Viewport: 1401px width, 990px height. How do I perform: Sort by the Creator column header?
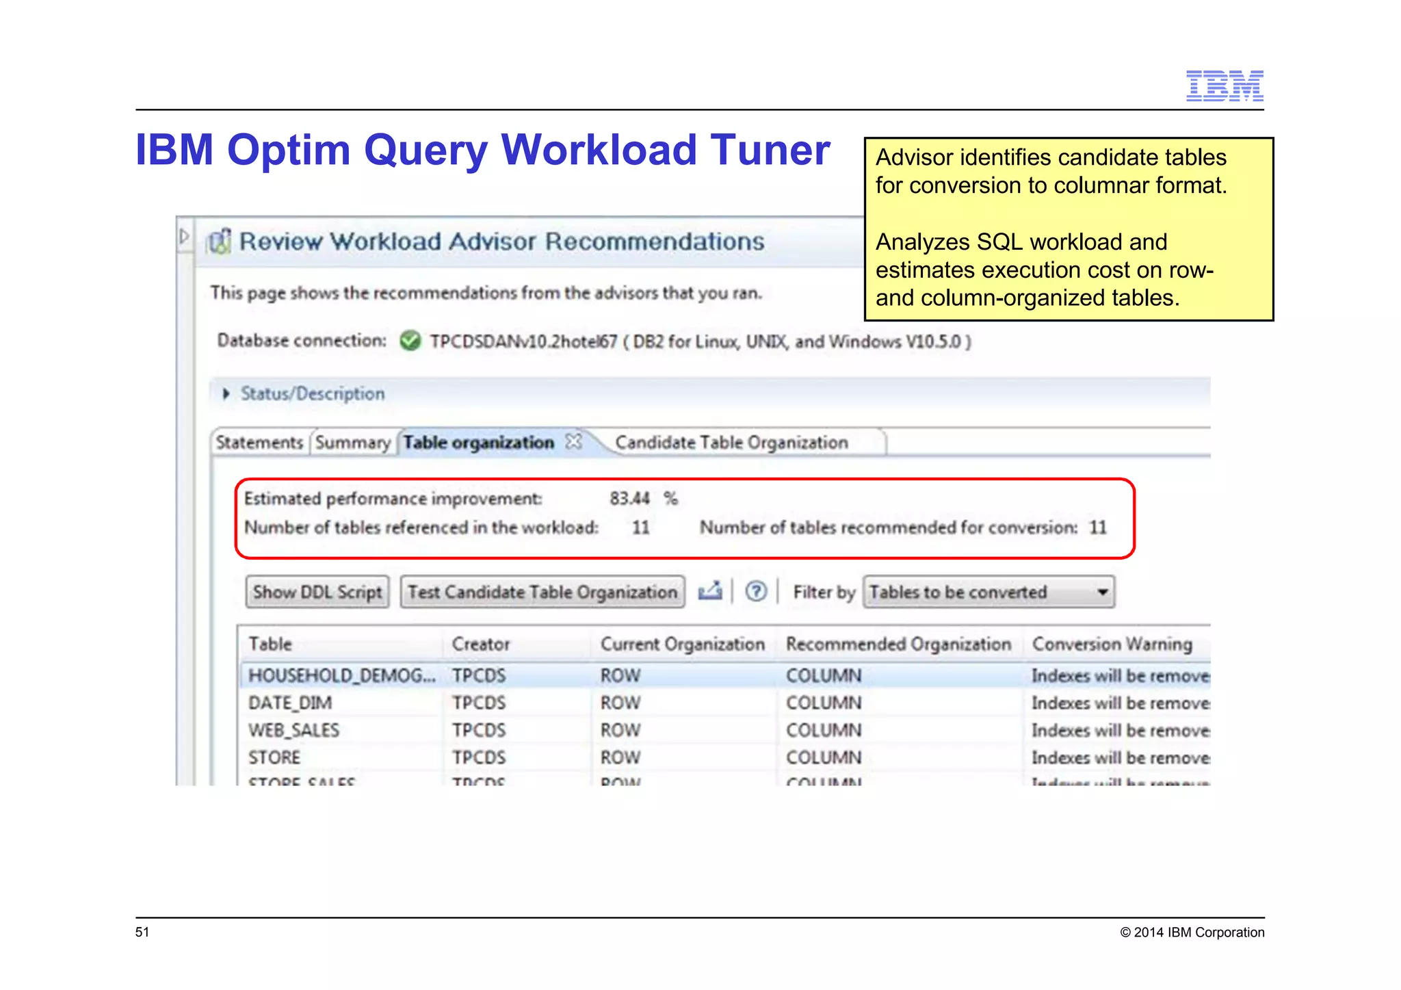481,644
